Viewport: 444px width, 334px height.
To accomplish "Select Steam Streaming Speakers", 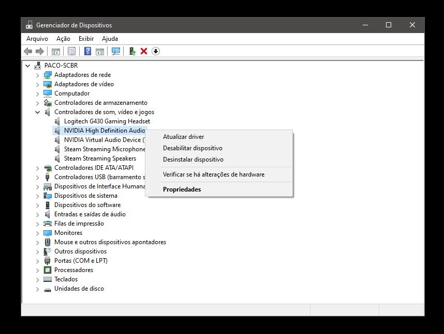I will tap(100, 158).
